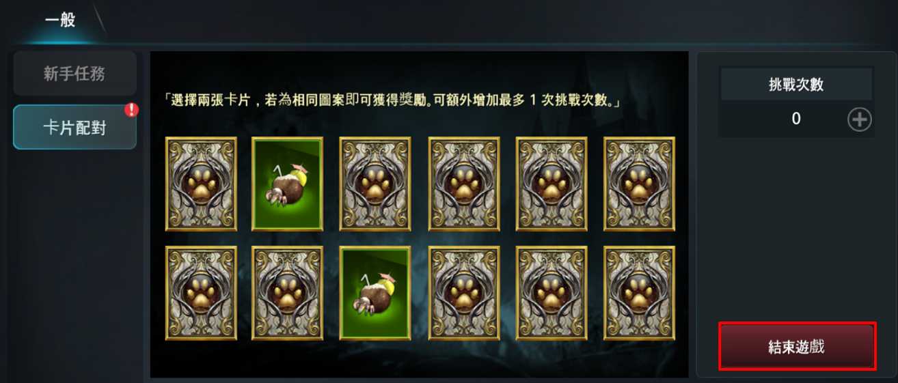This screenshot has width=898, height=383.
Task: Flip the fifth paw card in bottom row
Action: [x=552, y=294]
